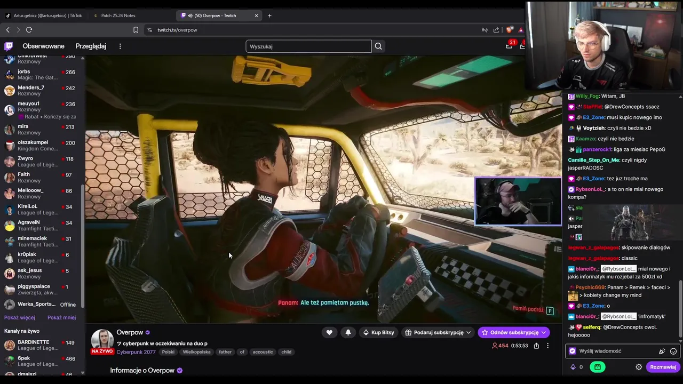Click the twitch.tv/overpow address bar
The height and width of the screenshot is (384, 683).
[x=315, y=30]
